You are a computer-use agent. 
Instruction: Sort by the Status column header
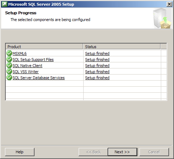click(122, 46)
